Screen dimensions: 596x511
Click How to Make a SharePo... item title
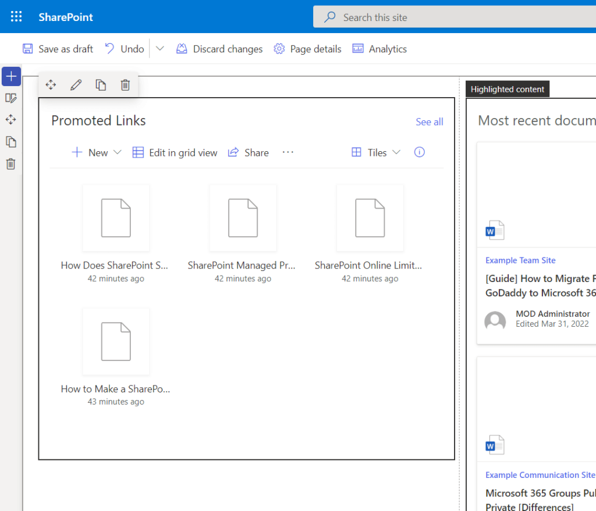(x=116, y=389)
